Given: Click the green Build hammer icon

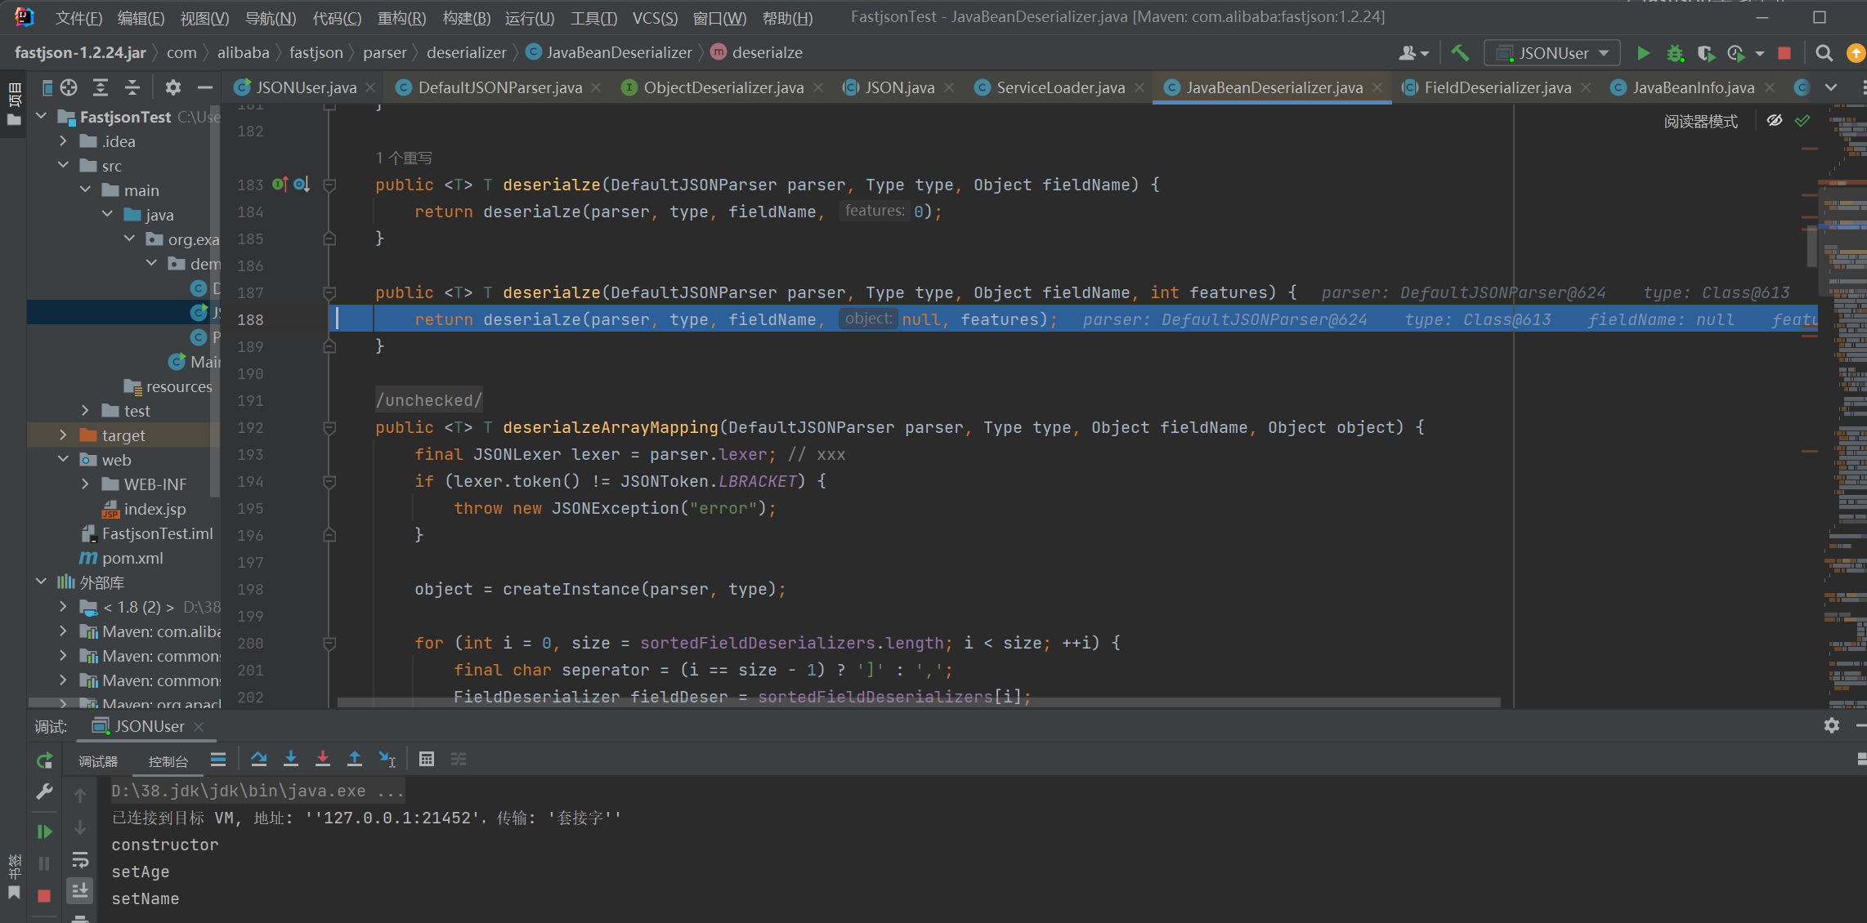Looking at the screenshot, I should tap(1459, 53).
